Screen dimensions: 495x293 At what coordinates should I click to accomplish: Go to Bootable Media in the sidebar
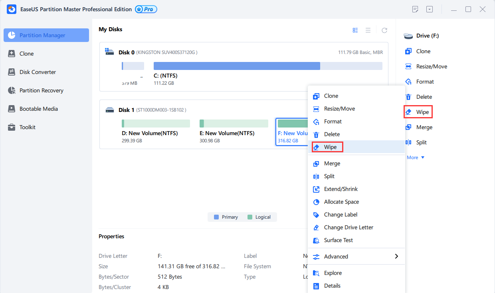[x=38, y=109]
